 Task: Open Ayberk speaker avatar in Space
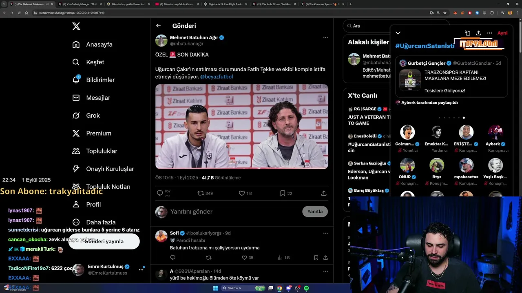coord(495,132)
